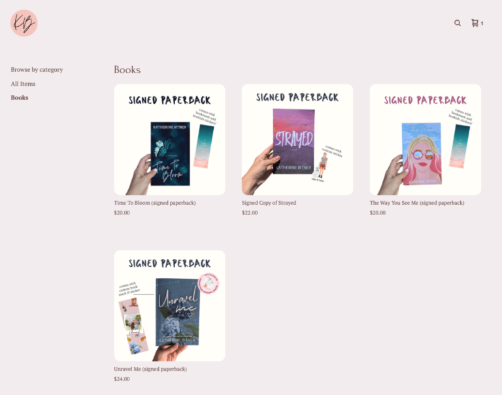Click the cart item count number
The image size is (502, 395).
(482, 24)
